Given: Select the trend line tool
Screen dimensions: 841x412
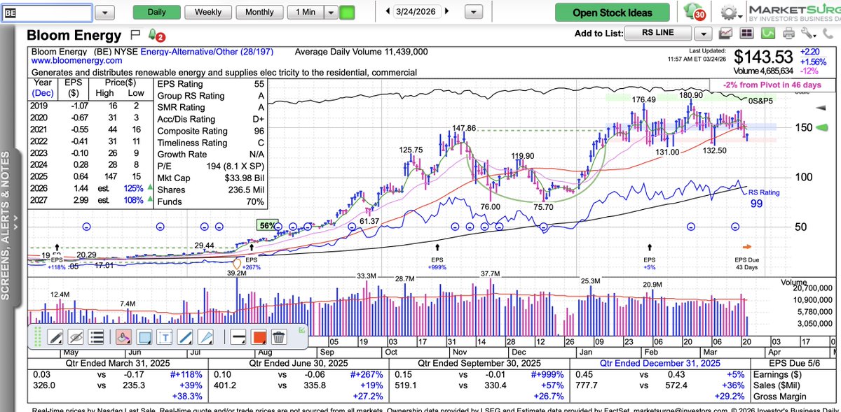Looking at the screenshot, I should [186, 336].
